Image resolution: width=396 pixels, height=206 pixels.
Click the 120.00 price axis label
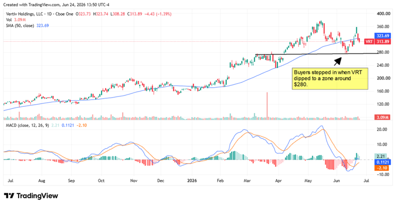pyautogui.click(x=384, y=104)
